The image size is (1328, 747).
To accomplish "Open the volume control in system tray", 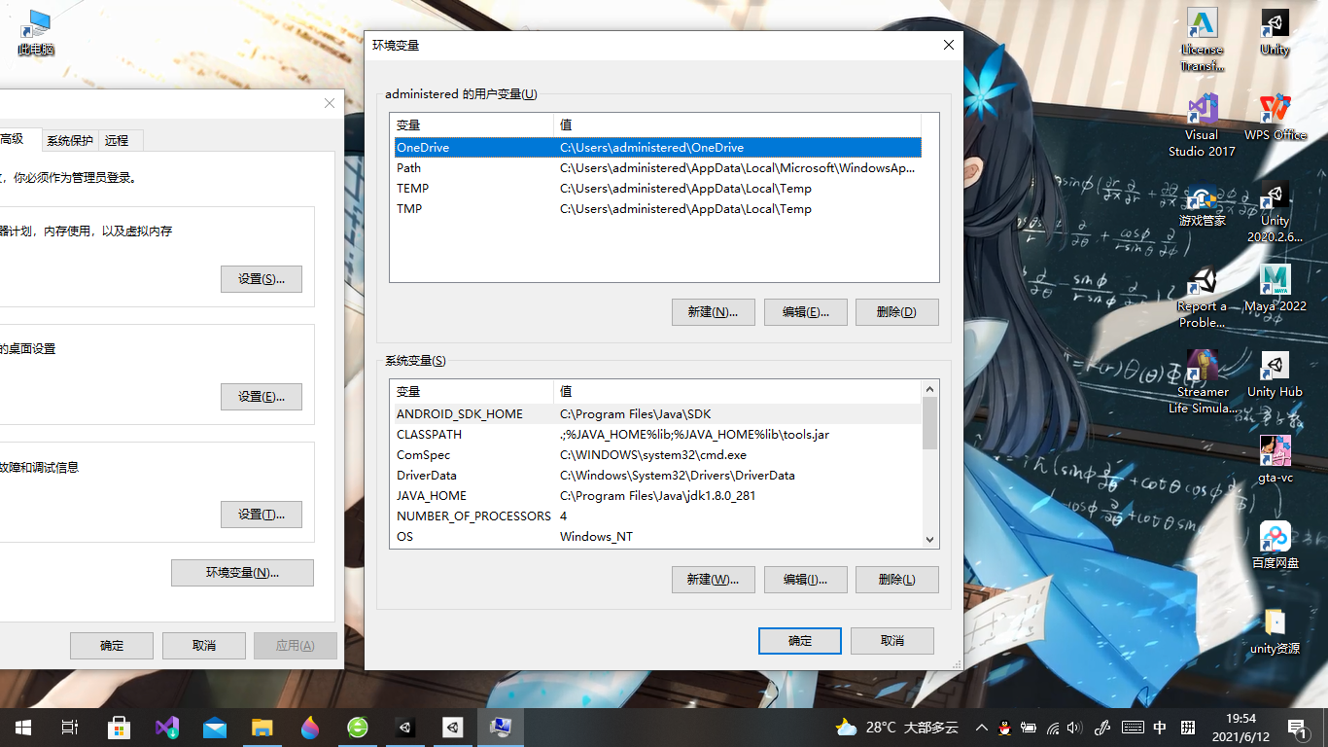I will pos(1073,728).
